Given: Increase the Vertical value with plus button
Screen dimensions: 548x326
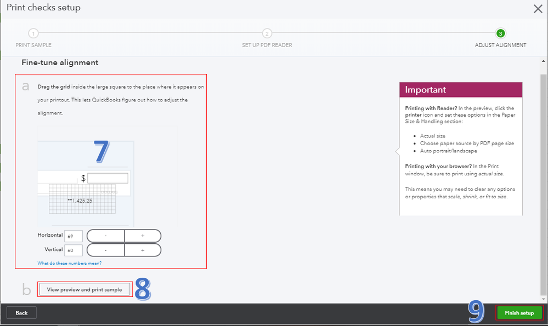Looking at the screenshot, I should tap(143, 250).
